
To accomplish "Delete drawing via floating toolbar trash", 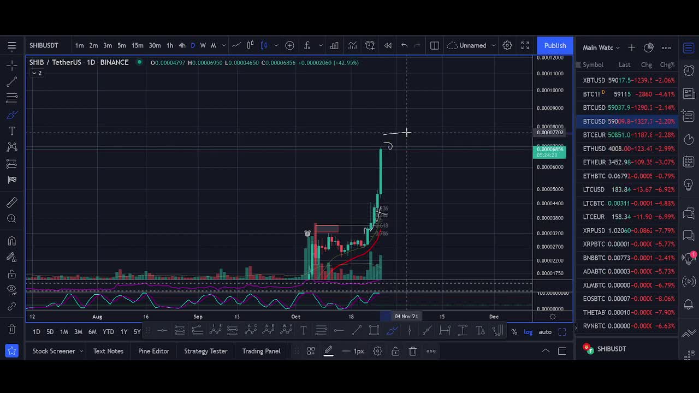I will [413, 351].
